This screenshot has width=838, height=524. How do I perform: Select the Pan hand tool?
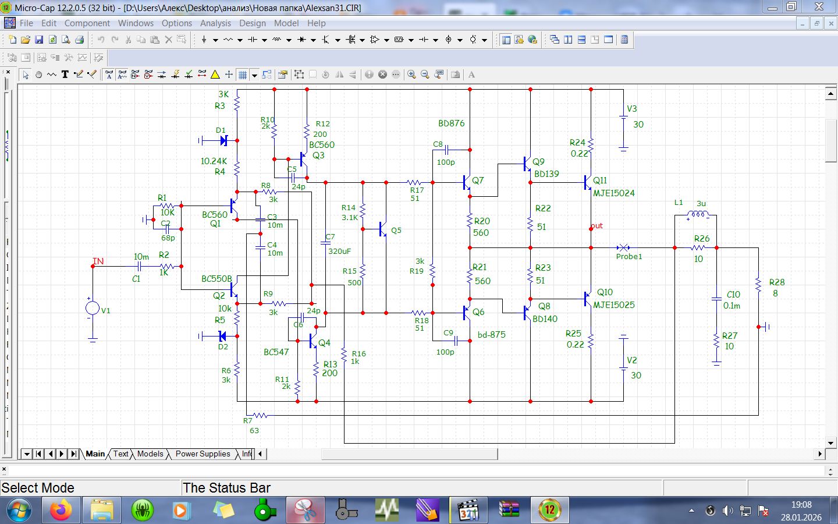(x=38, y=75)
